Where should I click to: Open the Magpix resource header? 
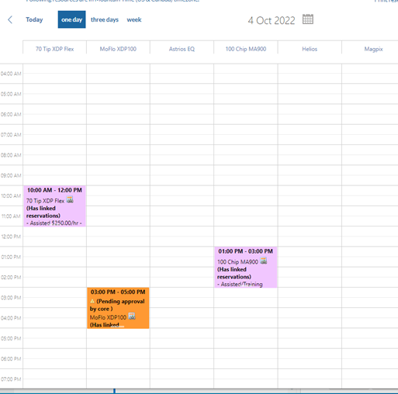373,49
